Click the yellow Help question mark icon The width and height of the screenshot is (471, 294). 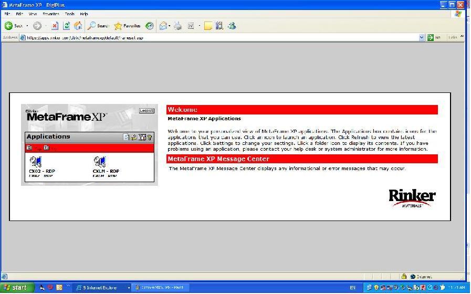150,138
